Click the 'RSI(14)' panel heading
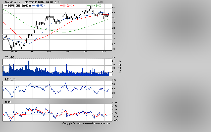This screenshot has height=132, width=211. tap(10, 79)
